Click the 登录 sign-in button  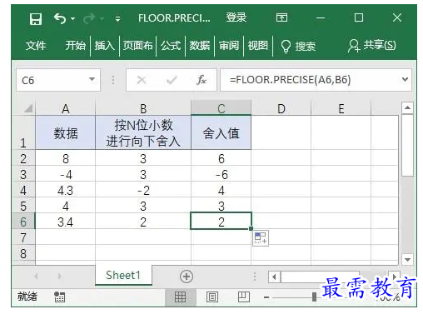(x=236, y=17)
